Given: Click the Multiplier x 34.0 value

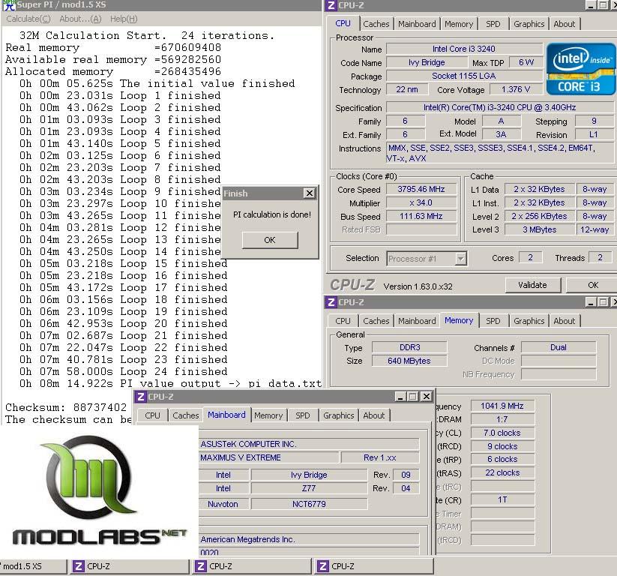Looking at the screenshot, I should pos(421,202).
